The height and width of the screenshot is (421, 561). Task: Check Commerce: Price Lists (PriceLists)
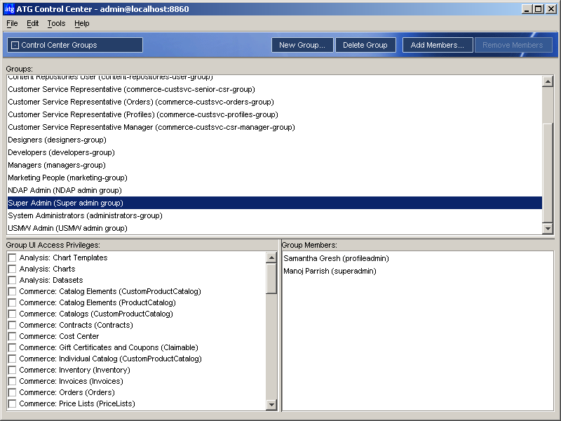[x=12, y=403]
